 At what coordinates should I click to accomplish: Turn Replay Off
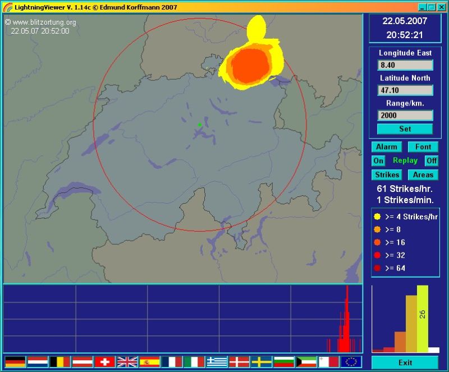(432, 160)
